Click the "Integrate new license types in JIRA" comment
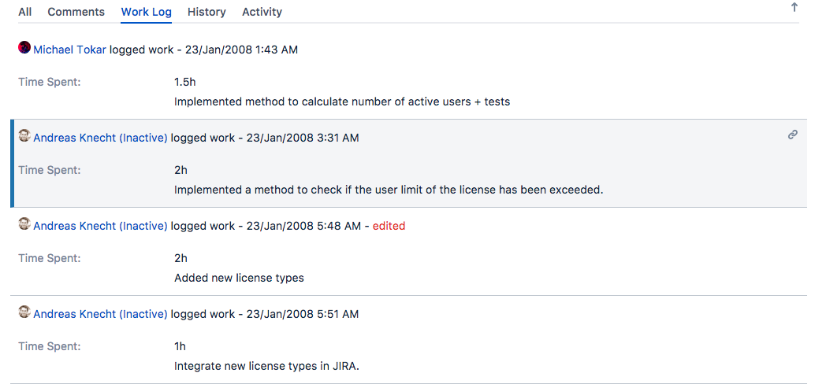The image size is (815, 384). [266, 366]
